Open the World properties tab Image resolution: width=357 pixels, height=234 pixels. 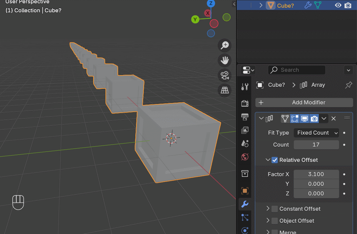(x=245, y=157)
